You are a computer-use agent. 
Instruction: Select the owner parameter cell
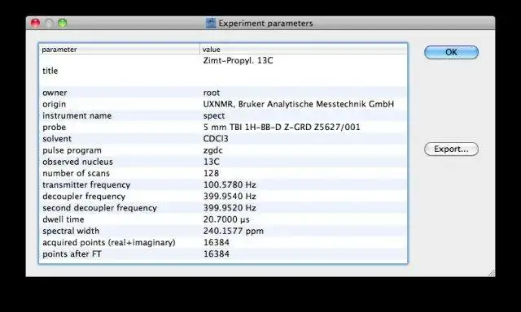click(55, 93)
